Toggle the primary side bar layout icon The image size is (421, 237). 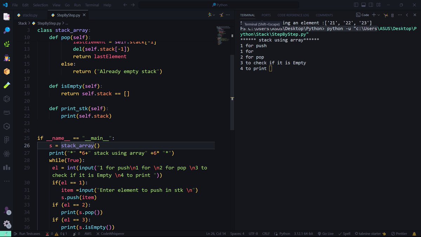[x=356, y=5]
